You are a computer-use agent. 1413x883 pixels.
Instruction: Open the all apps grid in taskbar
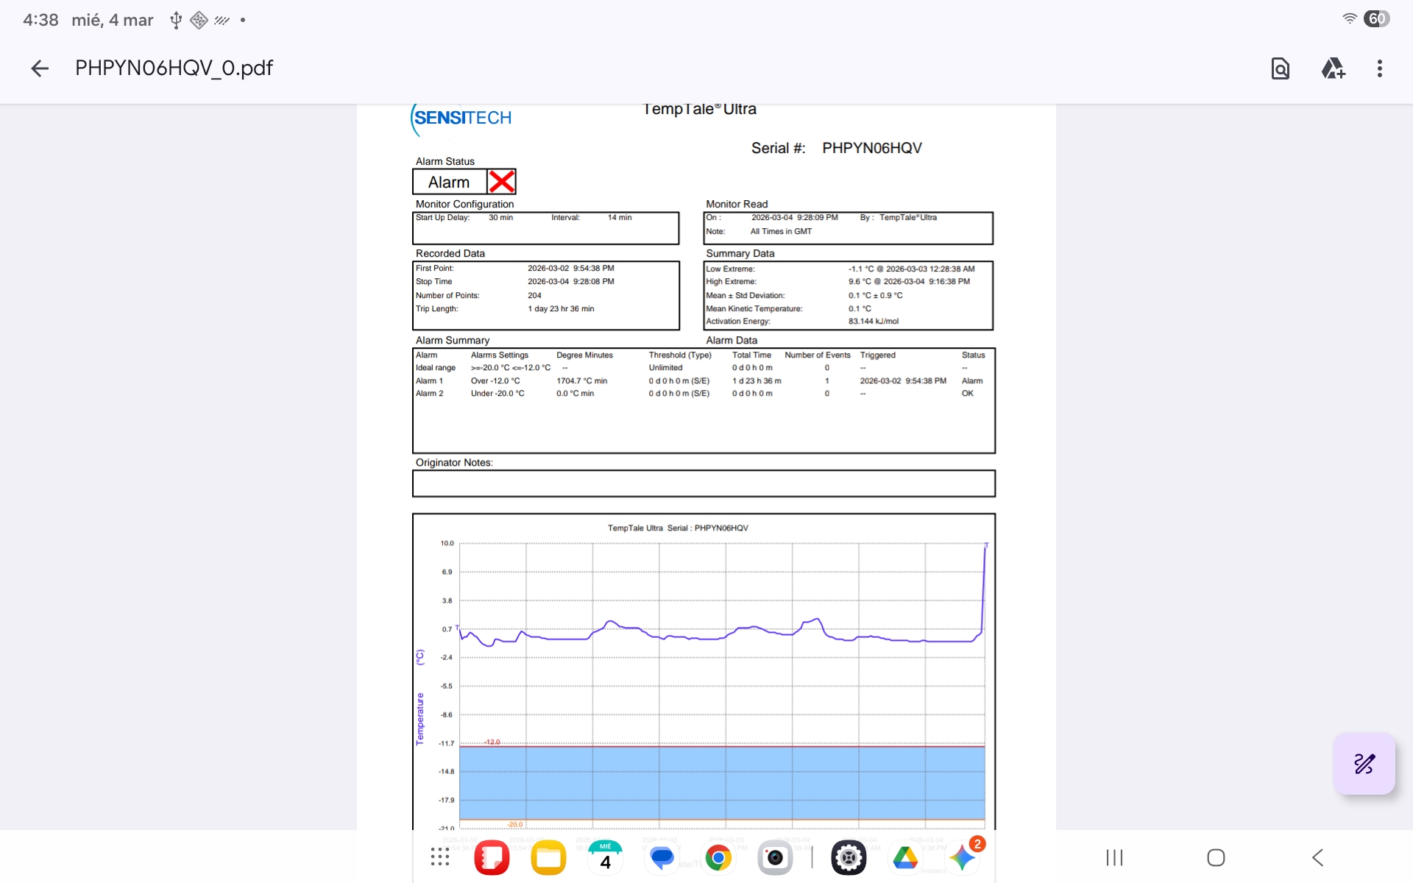[440, 857]
